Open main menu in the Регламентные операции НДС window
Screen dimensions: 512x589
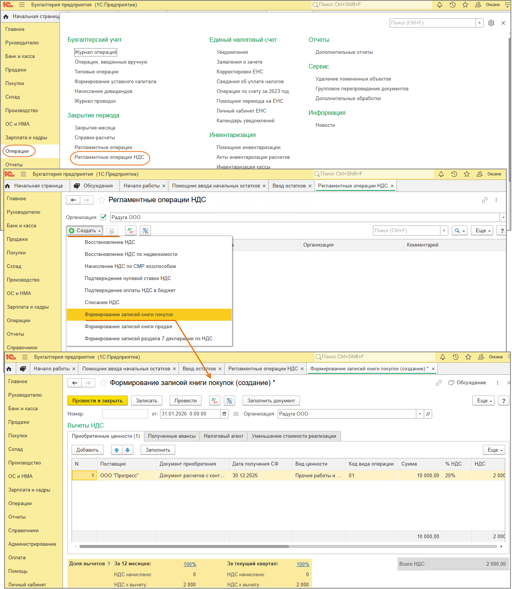pyautogui.click(x=23, y=174)
